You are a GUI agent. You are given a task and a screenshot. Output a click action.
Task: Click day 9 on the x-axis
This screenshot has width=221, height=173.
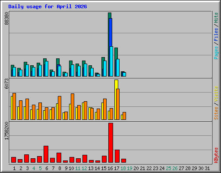click(x=66, y=168)
